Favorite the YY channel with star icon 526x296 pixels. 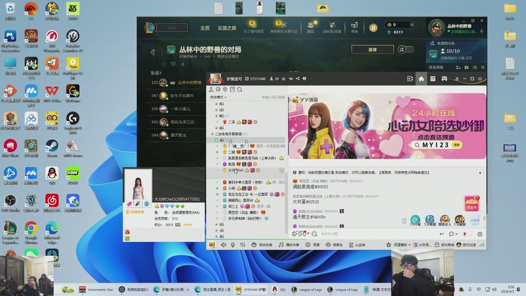tap(283, 79)
